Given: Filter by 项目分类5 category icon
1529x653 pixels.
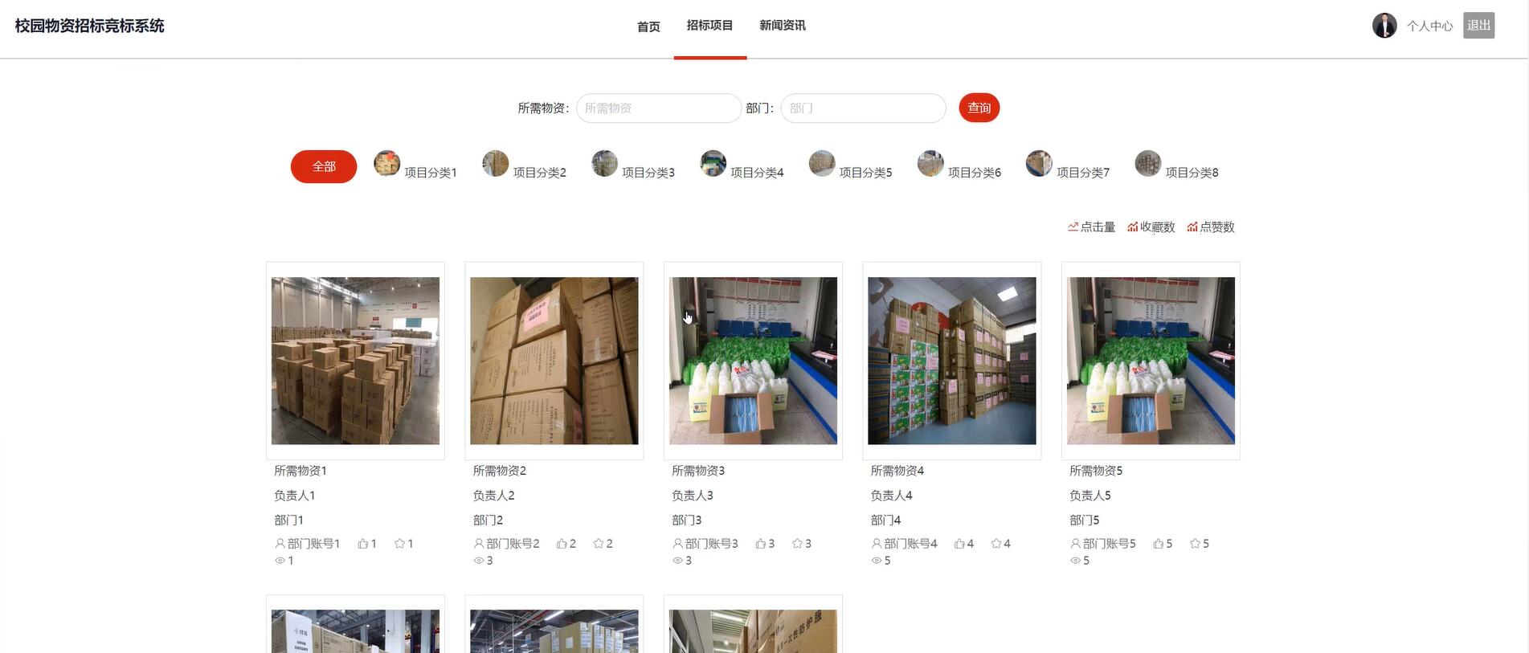Looking at the screenshot, I should coord(822,164).
